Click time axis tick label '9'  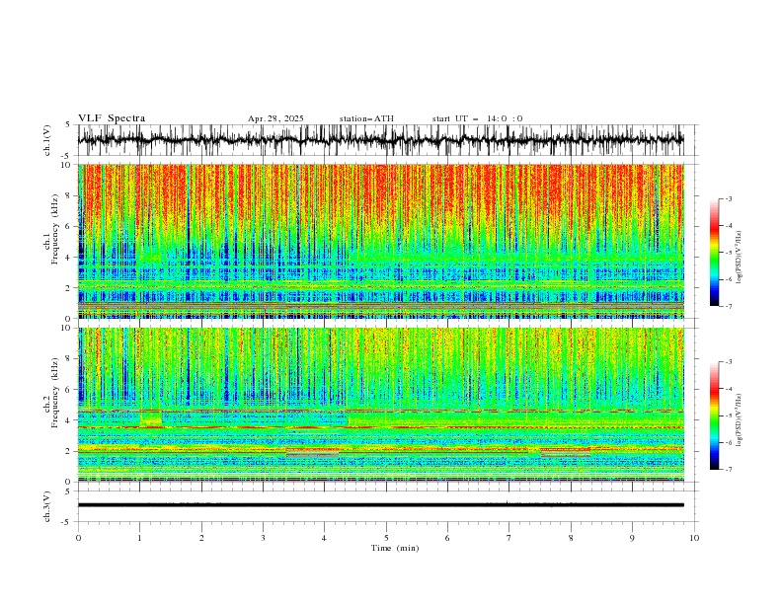coord(632,538)
